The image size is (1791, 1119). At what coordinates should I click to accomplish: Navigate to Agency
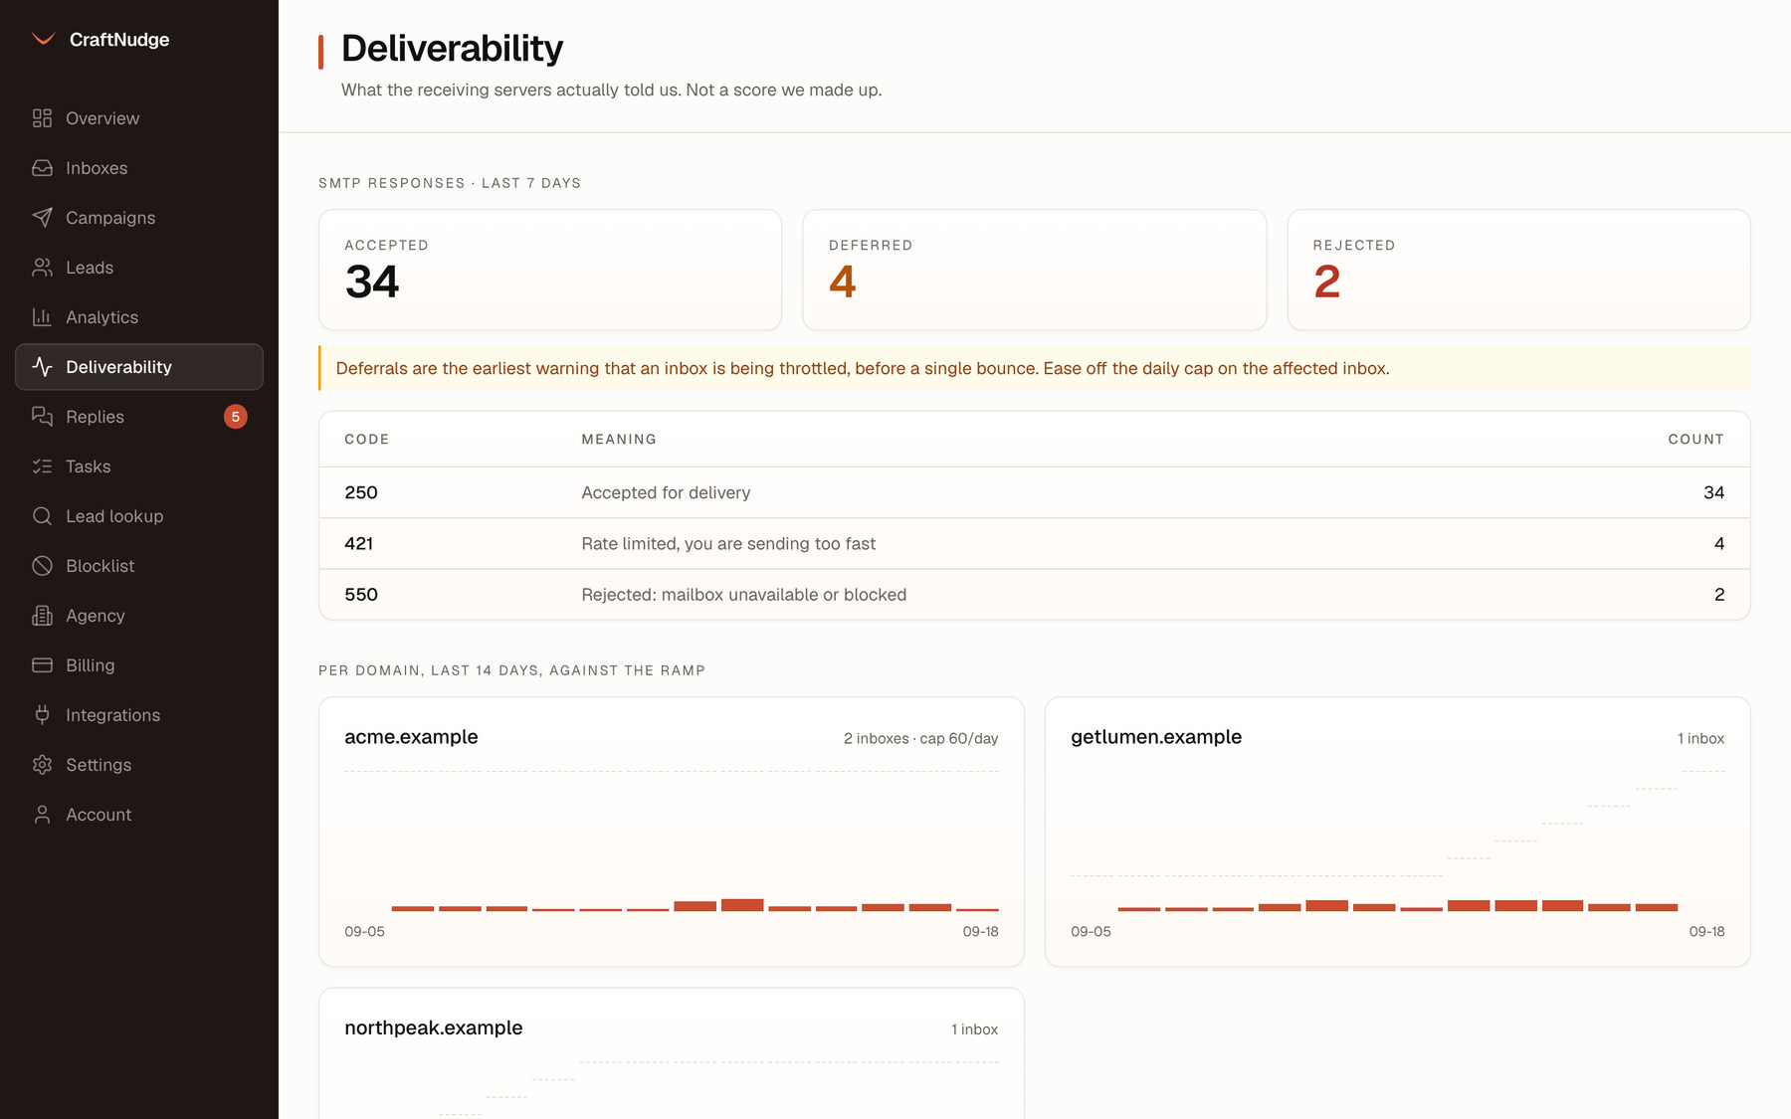tap(139, 616)
